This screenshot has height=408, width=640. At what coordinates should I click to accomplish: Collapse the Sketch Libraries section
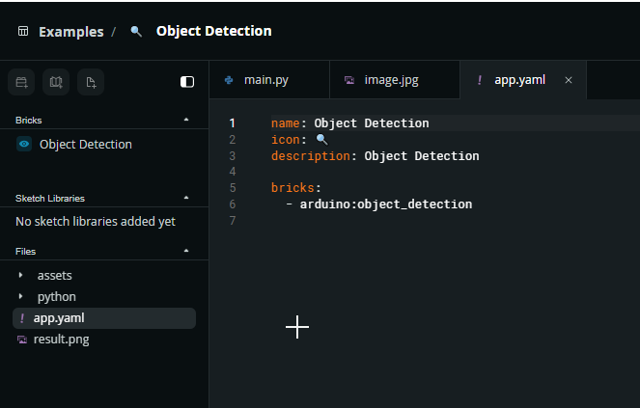(x=186, y=198)
